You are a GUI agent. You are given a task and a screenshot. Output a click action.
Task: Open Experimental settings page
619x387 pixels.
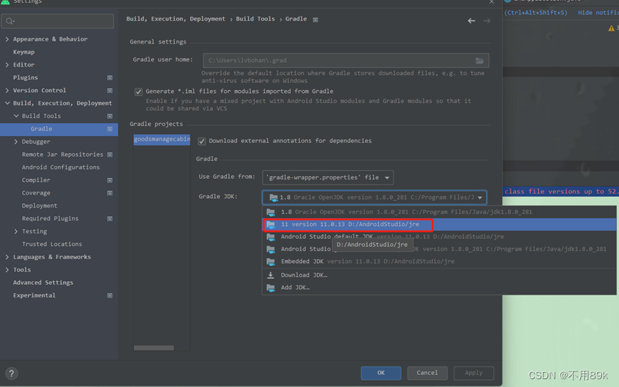(x=34, y=295)
